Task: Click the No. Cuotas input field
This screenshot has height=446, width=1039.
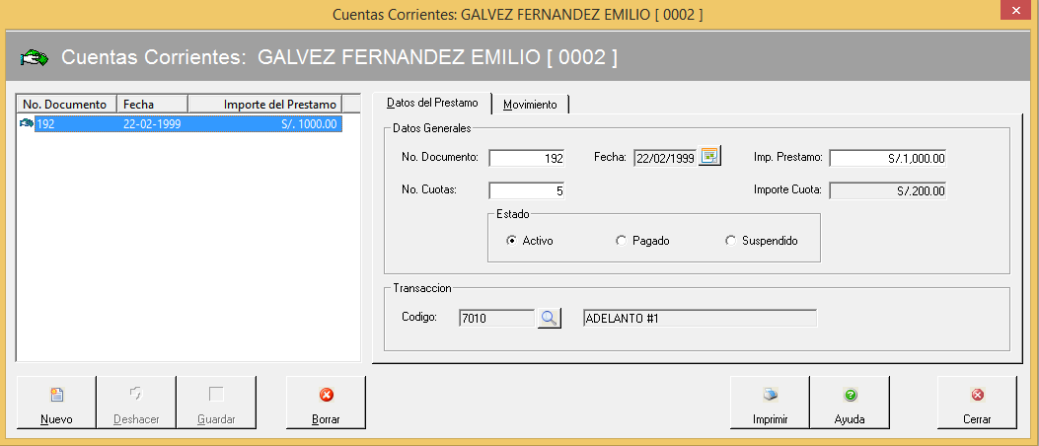Action: (527, 190)
